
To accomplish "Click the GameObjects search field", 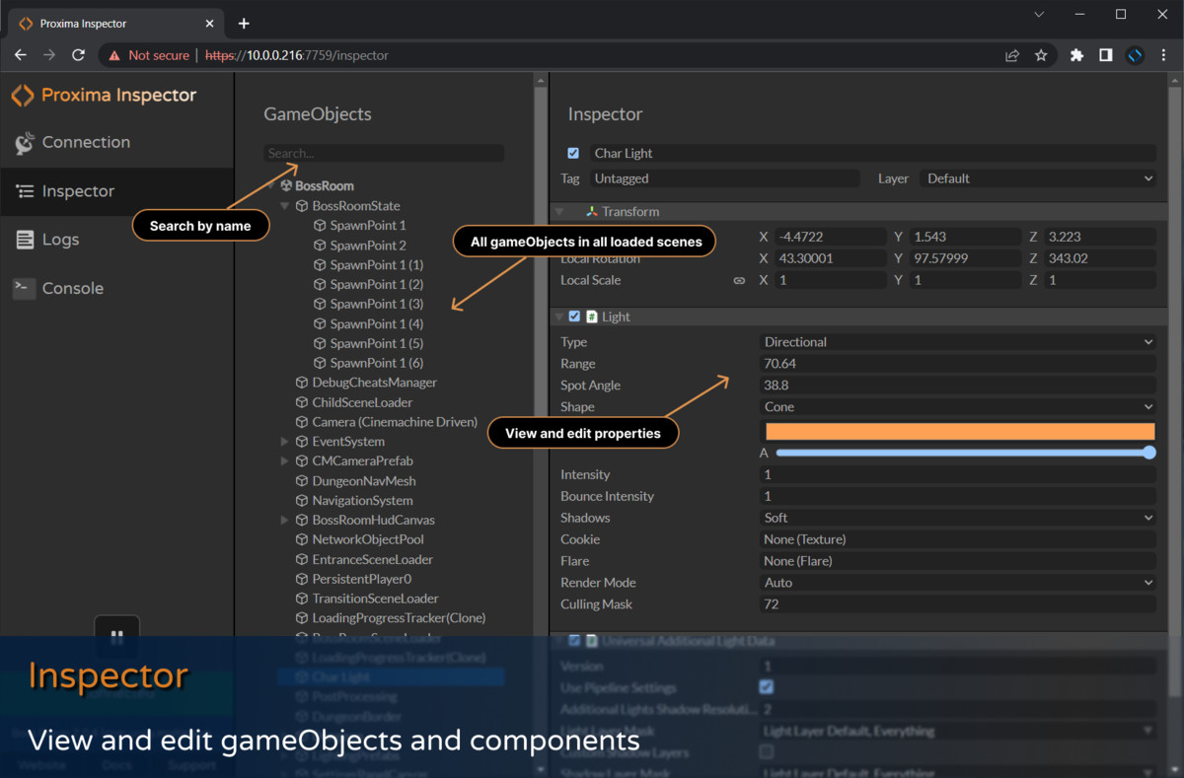I will tap(384, 153).
